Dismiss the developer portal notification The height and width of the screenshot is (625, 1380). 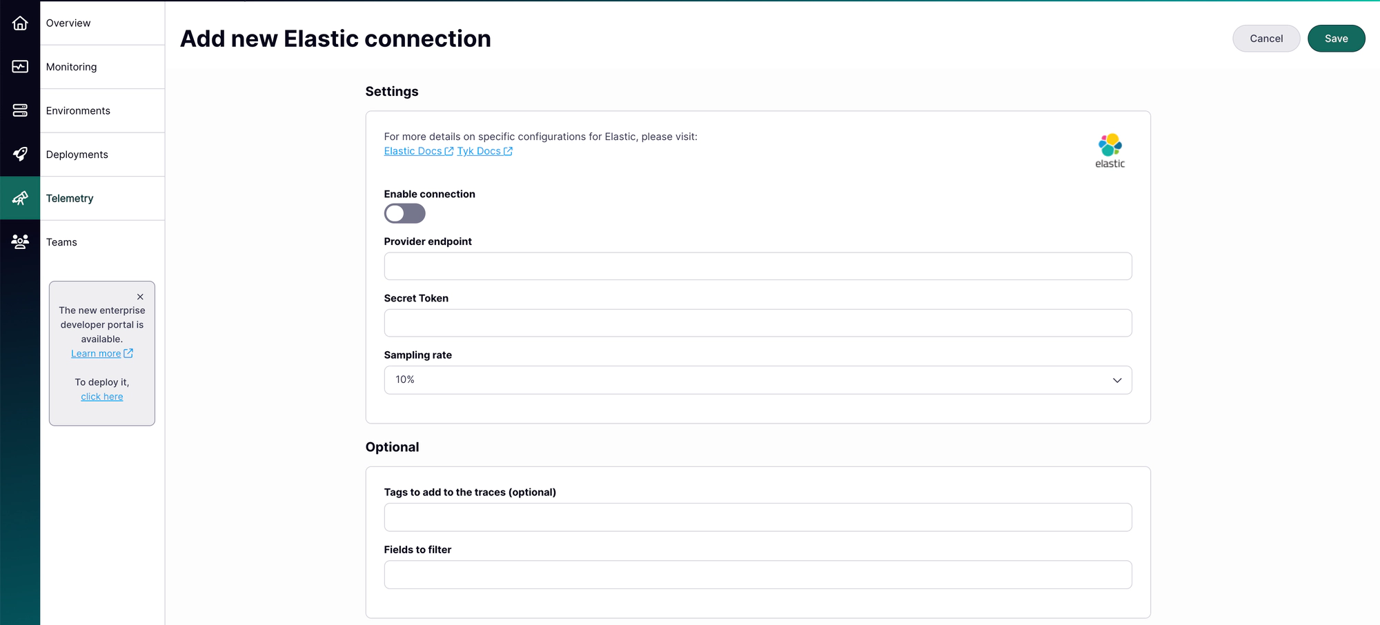140,296
